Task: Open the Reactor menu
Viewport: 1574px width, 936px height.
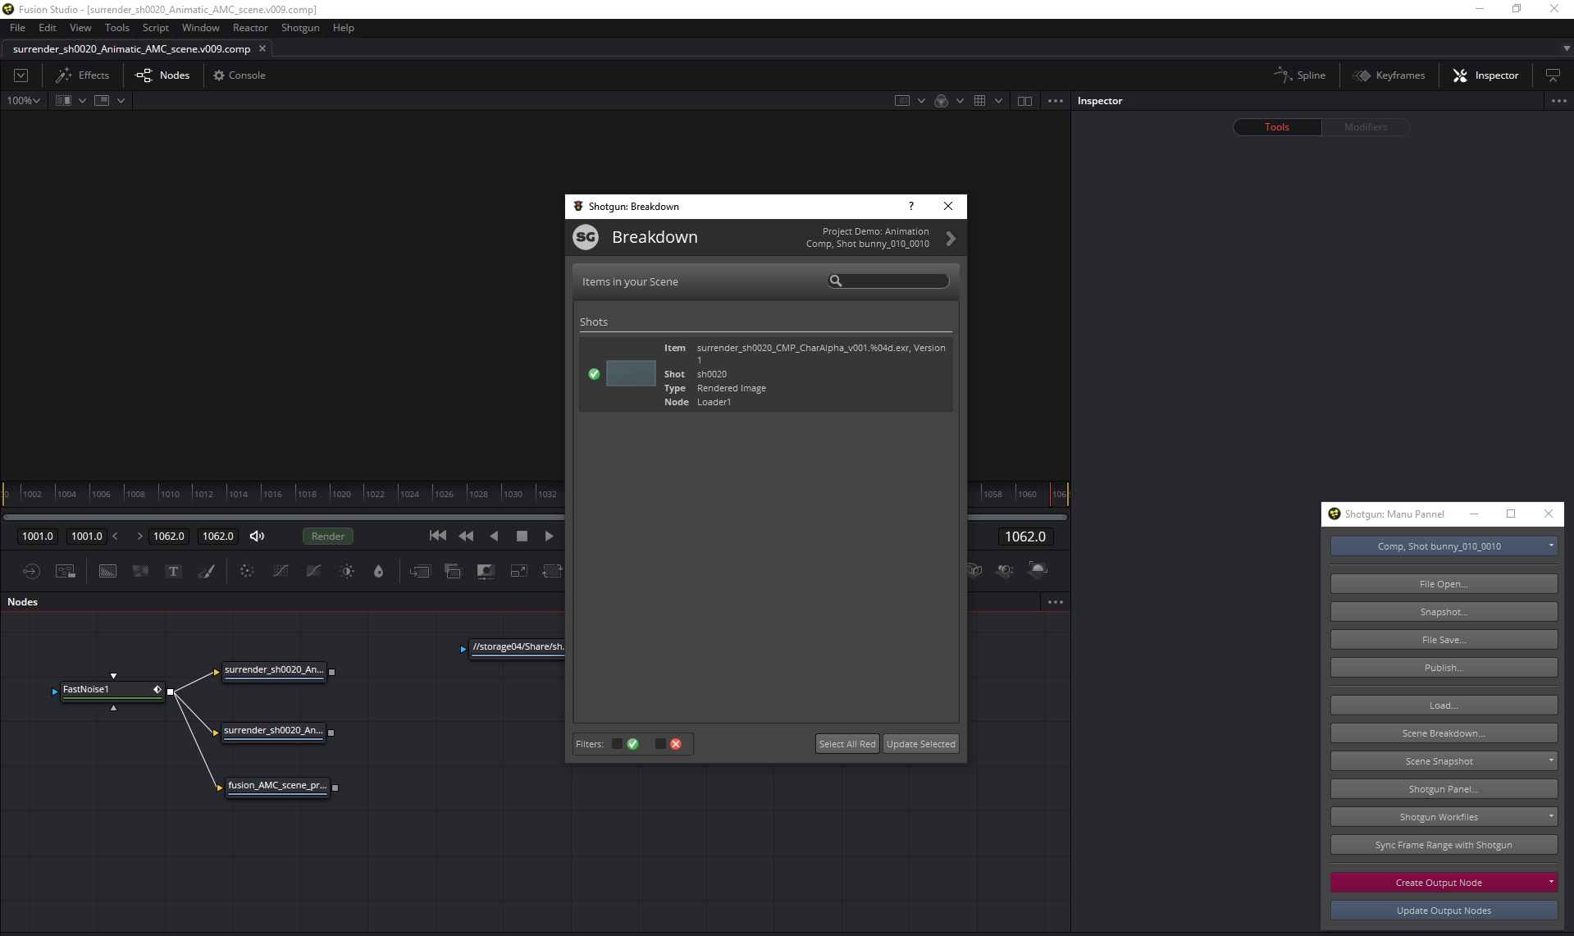Action: (x=250, y=28)
